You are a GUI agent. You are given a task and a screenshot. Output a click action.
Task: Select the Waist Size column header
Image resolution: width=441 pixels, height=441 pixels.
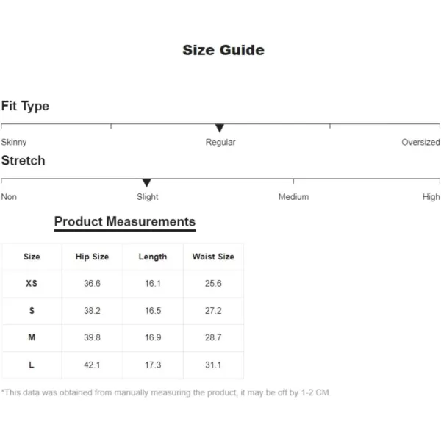coord(213,257)
